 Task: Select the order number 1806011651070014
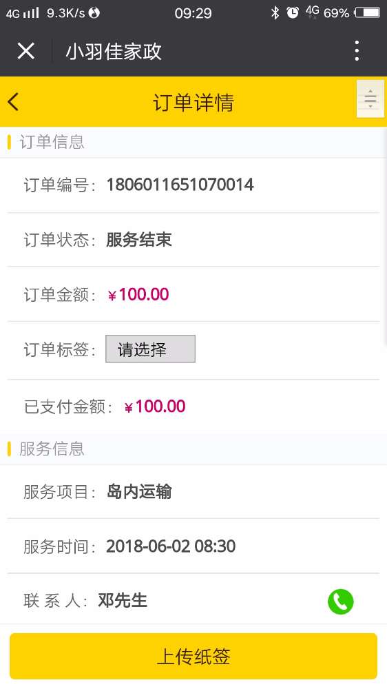pos(180,185)
